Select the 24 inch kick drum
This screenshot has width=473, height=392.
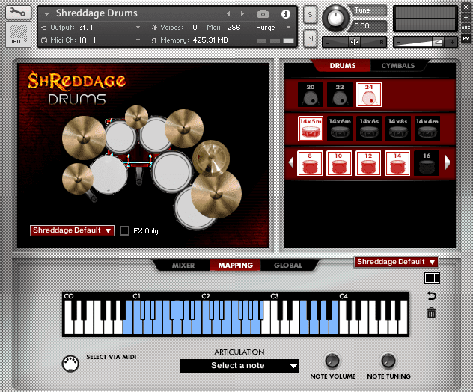[369, 94]
